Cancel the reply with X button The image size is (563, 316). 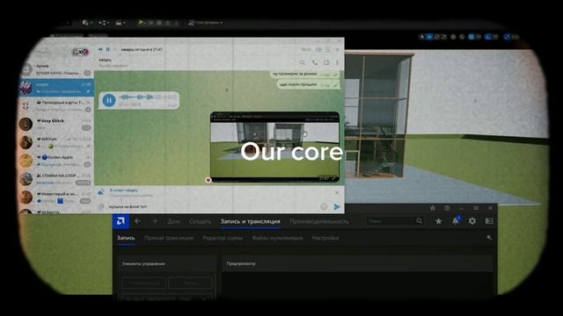tap(337, 192)
